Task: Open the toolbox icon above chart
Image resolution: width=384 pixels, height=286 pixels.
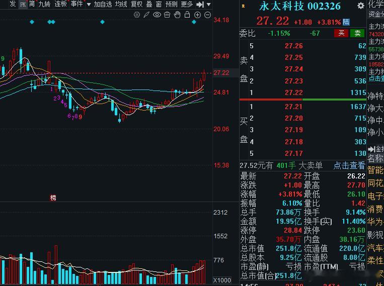Action: 167,15
